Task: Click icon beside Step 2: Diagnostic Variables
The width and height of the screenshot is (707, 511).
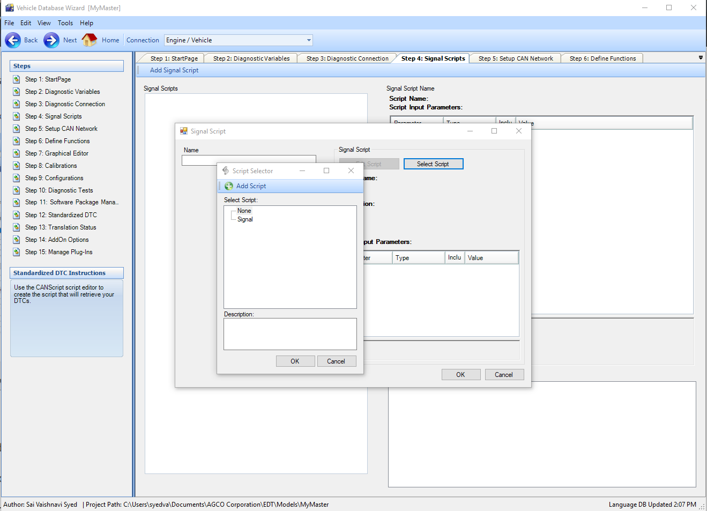Action: (x=17, y=92)
